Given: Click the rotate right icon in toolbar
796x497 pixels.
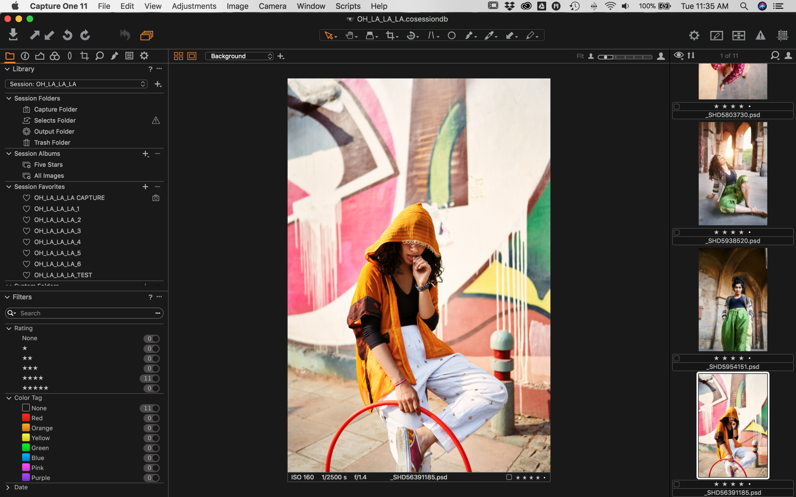Looking at the screenshot, I should 85,35.
